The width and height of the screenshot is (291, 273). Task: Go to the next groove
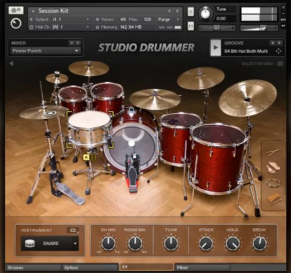[x=279, y=43]
